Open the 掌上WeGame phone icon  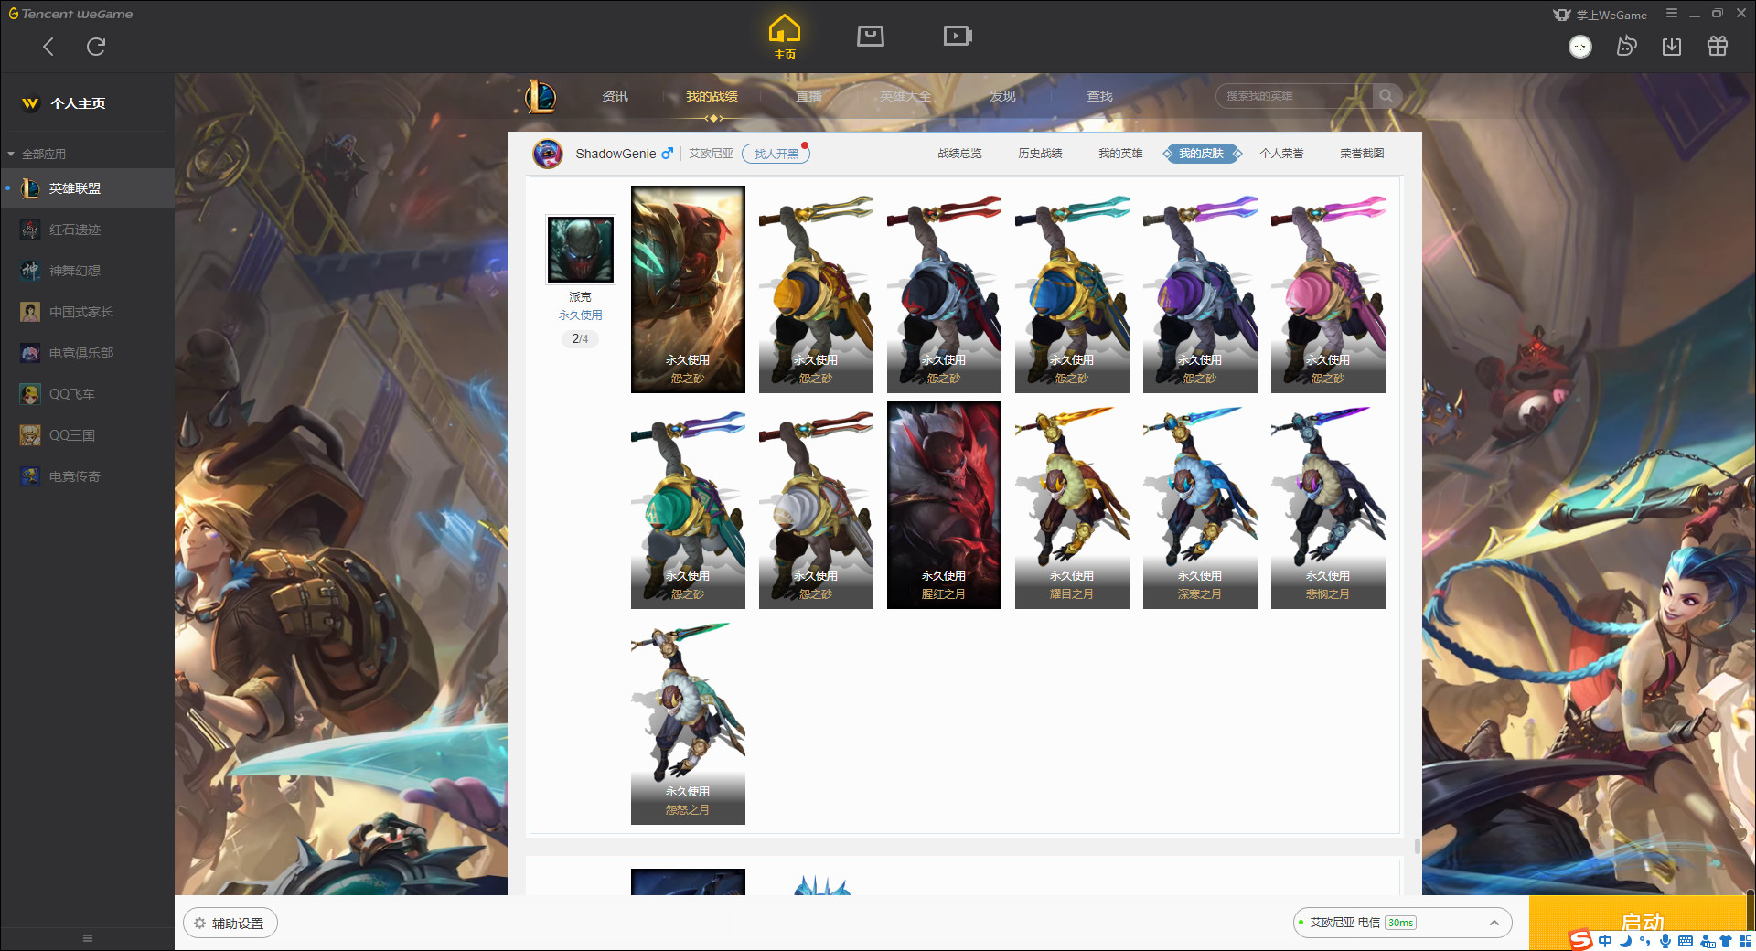[1562, 15]
